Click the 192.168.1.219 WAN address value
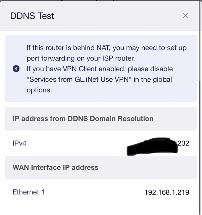The image size is (202, 215). [167, 192]
